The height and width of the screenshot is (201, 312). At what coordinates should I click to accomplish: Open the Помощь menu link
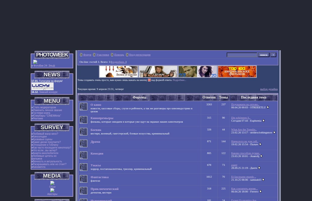pos(119,55)
